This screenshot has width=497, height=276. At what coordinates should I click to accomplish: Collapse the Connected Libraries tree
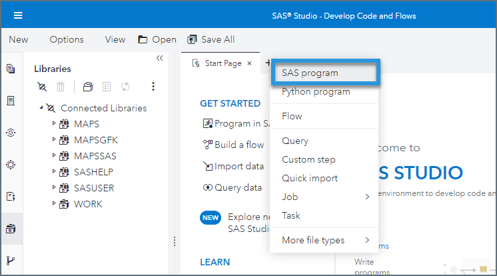coord(41,107)
